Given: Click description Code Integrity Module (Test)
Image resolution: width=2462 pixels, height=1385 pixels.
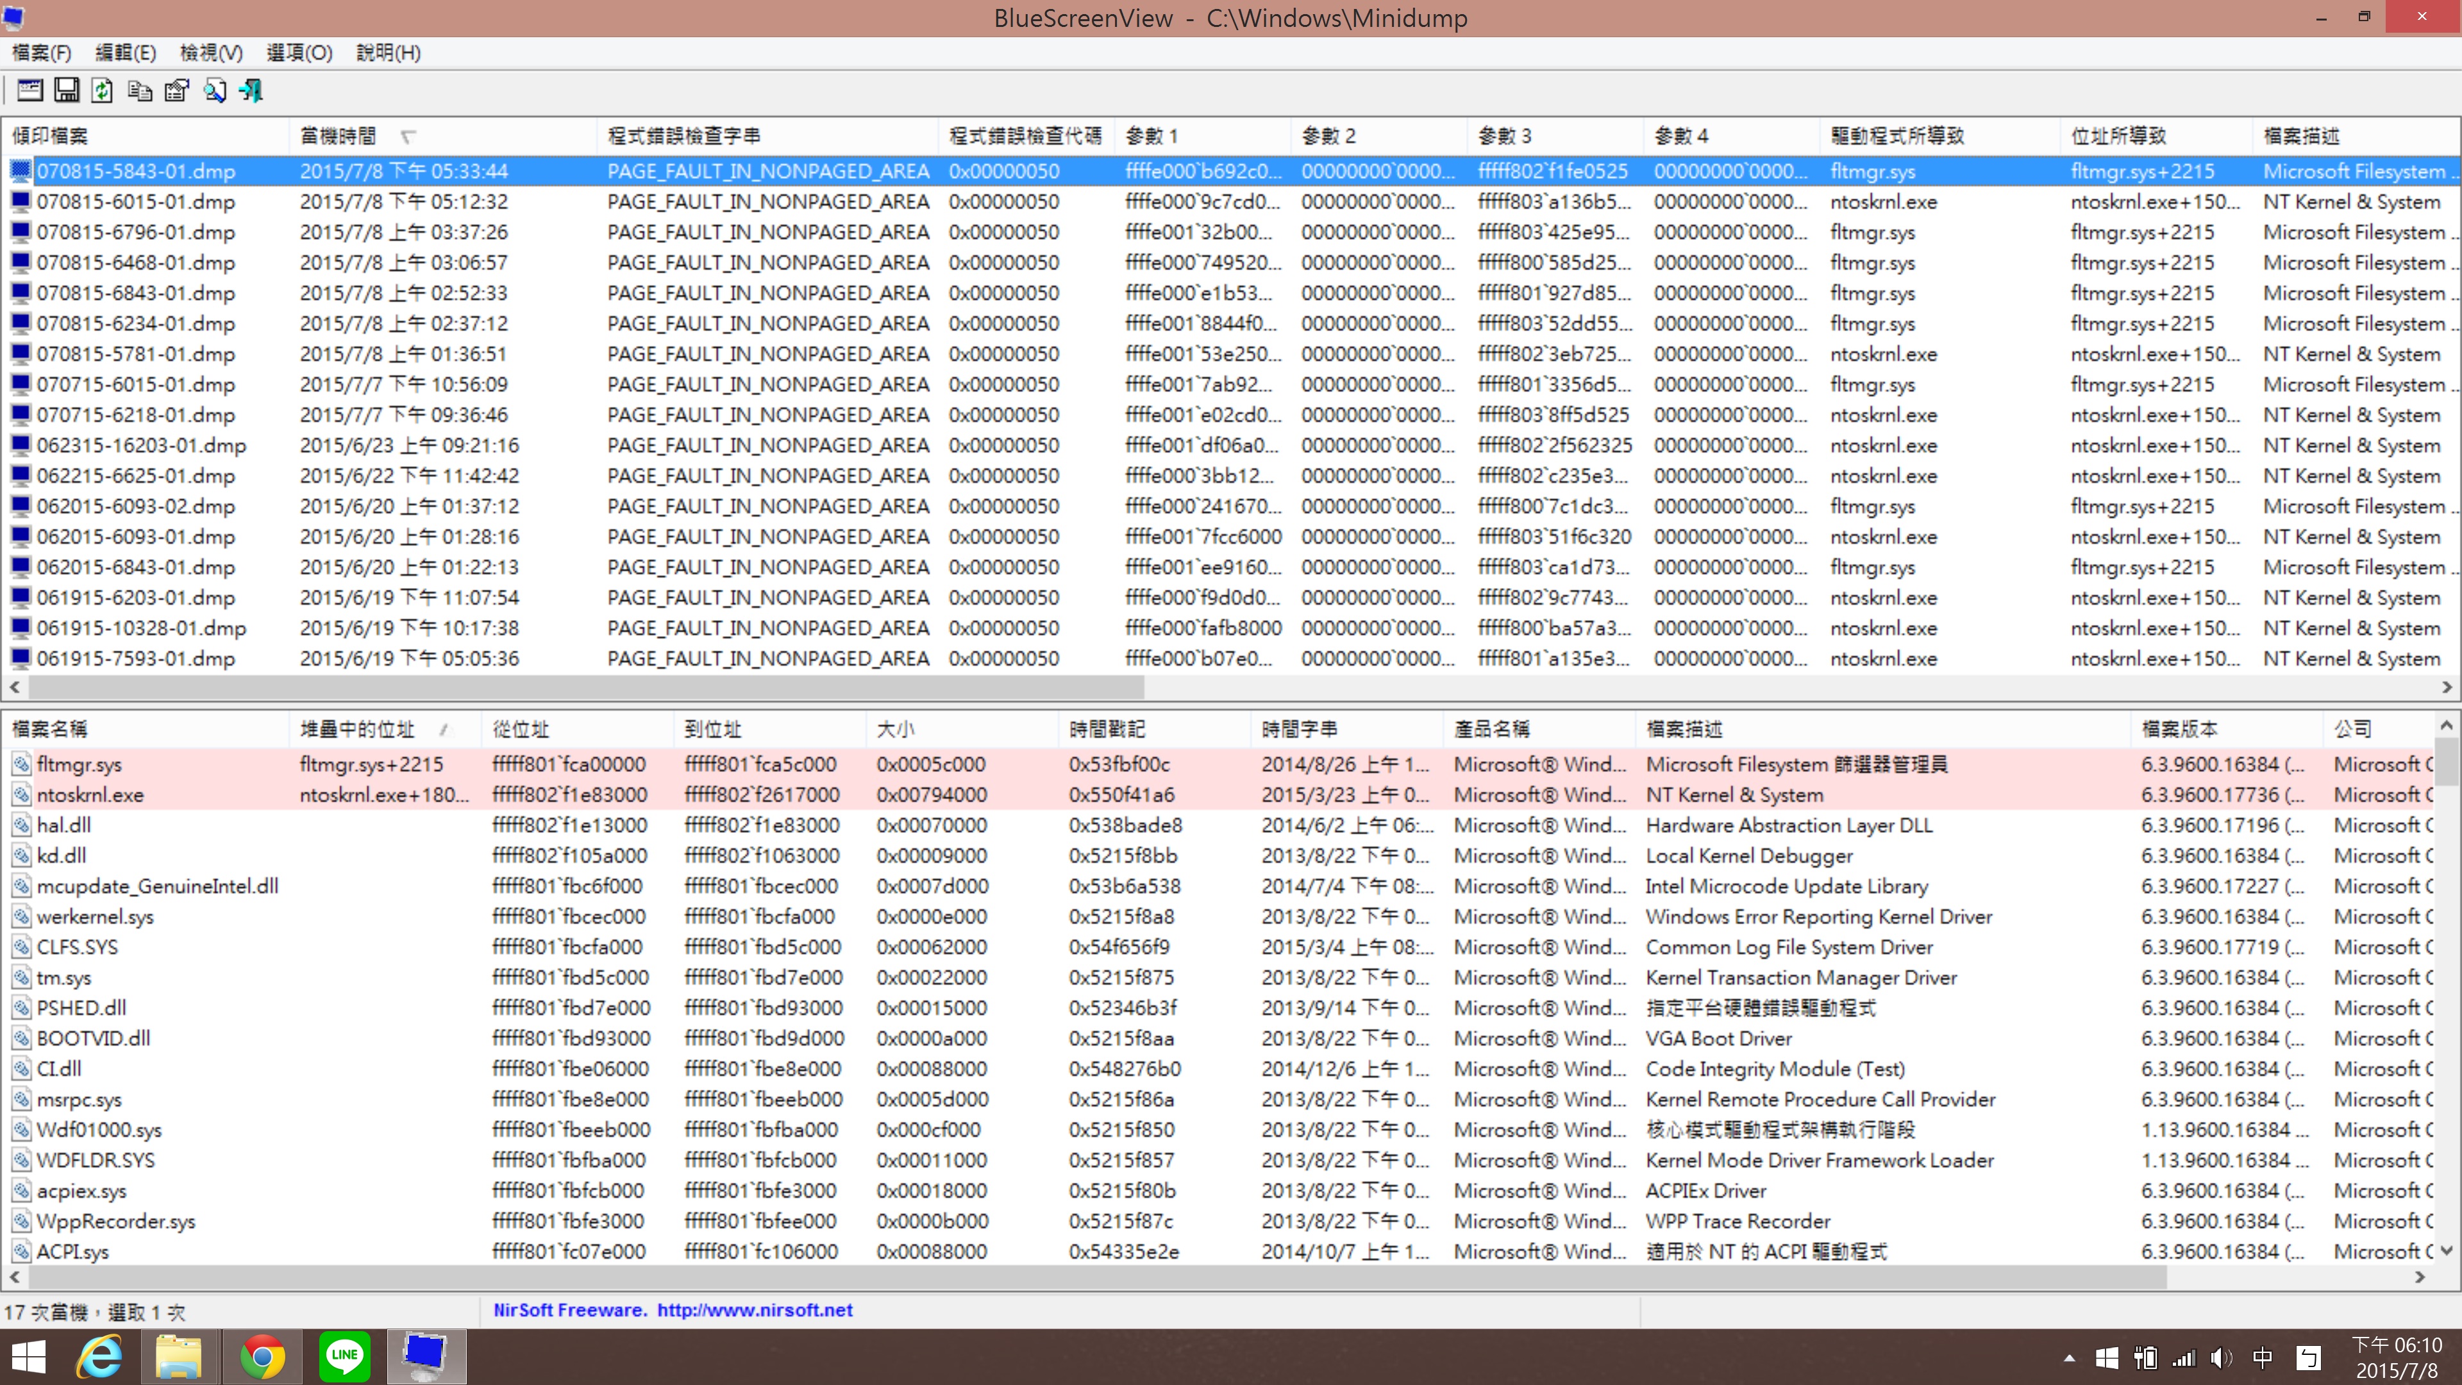Looking at the screenshot, I should [1775, 1069].
